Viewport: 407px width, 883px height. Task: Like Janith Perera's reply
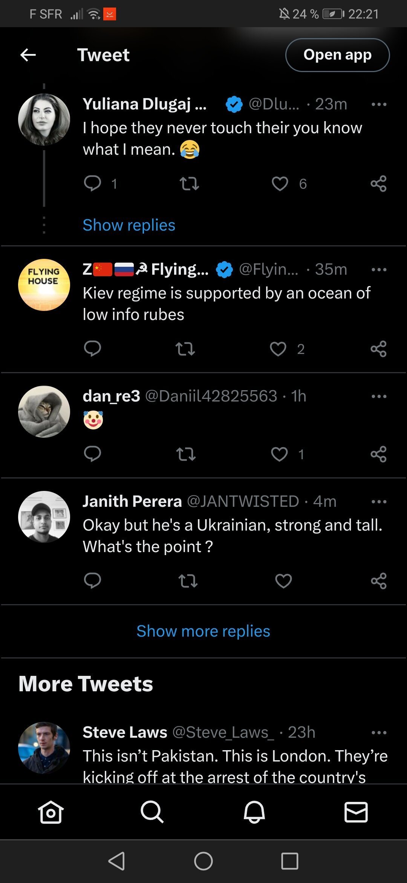283,581
